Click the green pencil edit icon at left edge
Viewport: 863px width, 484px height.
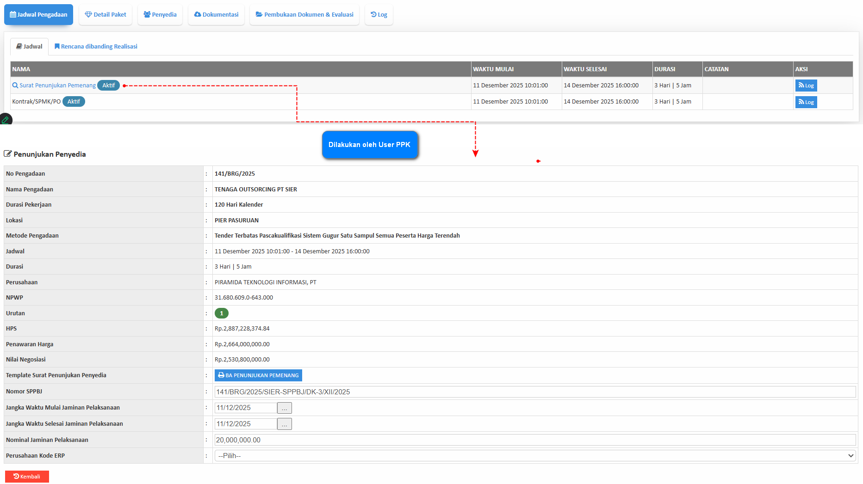pyautogui.click(x=6, y=120)
